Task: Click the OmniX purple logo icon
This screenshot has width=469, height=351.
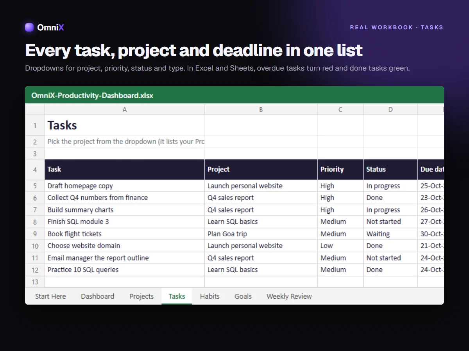Action: tap(29, 27)
